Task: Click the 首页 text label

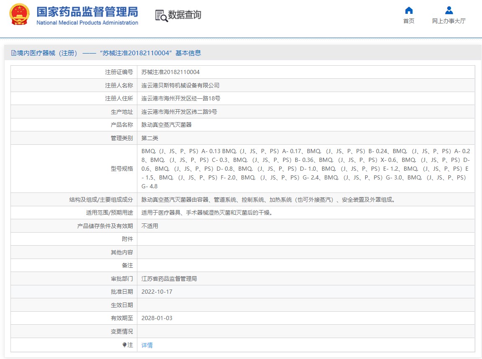Action: click(x=409, y=21)
